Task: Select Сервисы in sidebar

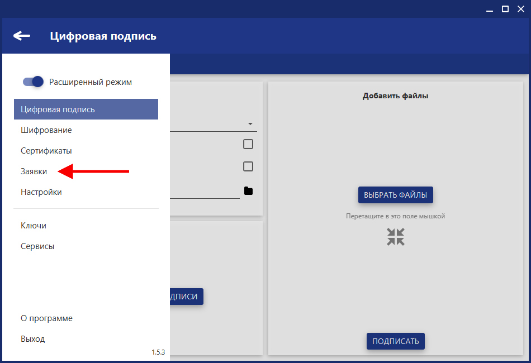Action: click(x=37, y=246)
